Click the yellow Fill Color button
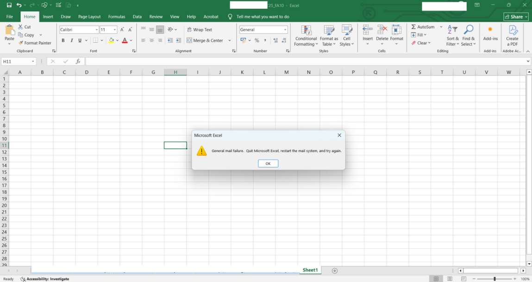The height and width of the screenshot is (282, 532). tap(111, 40)
